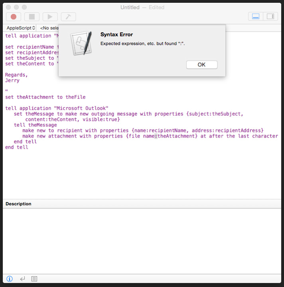This screenshot has height=287, width=284.
Task: Show result via return arrow icon
Action: tap(22, 279)
